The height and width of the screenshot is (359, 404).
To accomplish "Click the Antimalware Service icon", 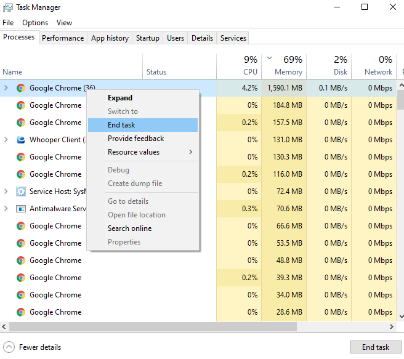I will tap(21, 209).
